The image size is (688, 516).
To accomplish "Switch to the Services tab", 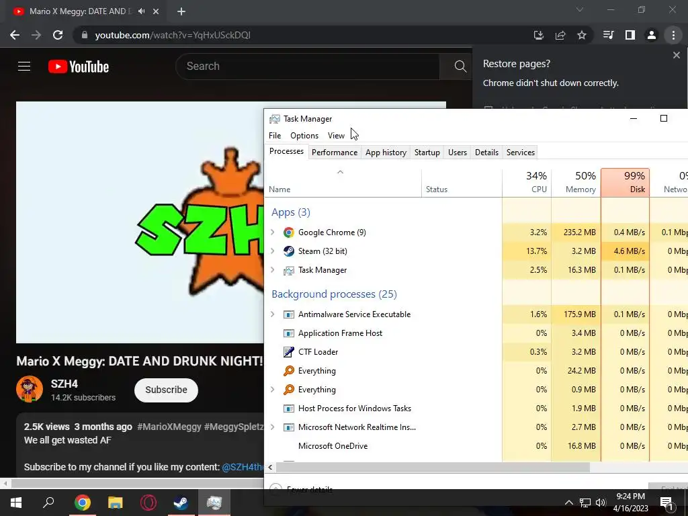I will click(521, 153).
